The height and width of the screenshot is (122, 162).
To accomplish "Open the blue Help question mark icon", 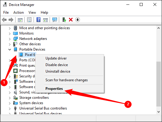I will pos(38,20).
